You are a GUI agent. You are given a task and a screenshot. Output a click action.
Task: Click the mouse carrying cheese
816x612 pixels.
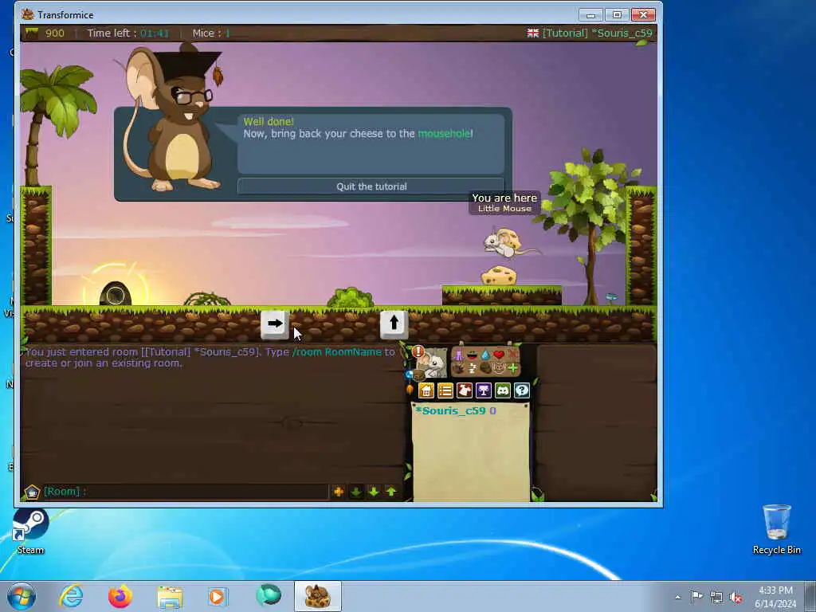(504, 243)
